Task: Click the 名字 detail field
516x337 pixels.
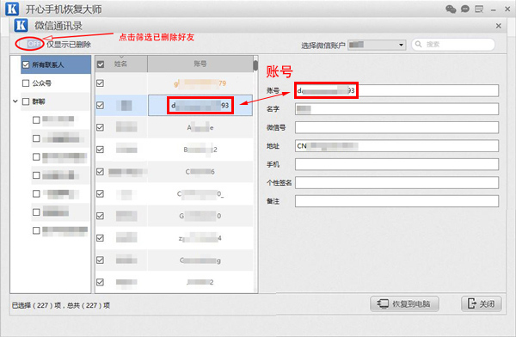Action: (x=396, y=109)
